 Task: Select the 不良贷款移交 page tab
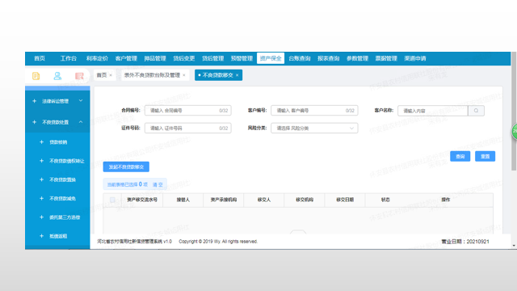218,75
